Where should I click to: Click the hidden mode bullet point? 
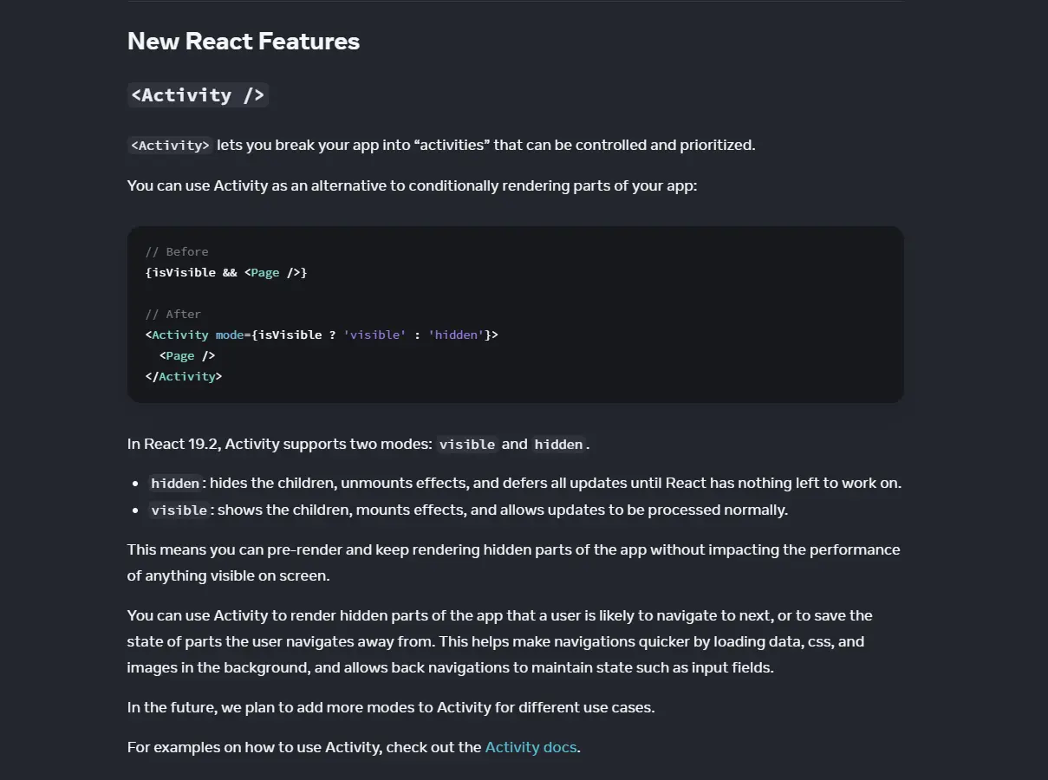(x=520, y=483)
